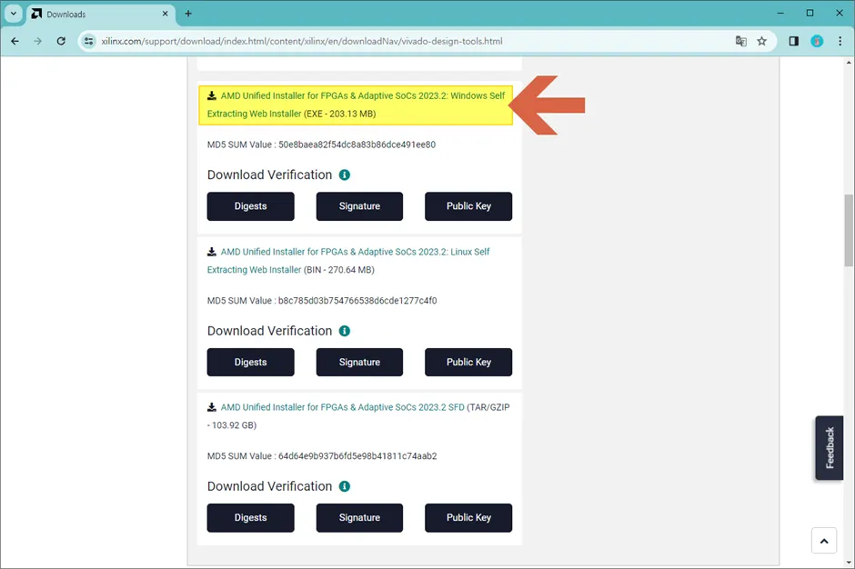This screenshot has width=855, height=569.
Task: Open Download Verification info for Windows installer
Action: tap(345, 175)
